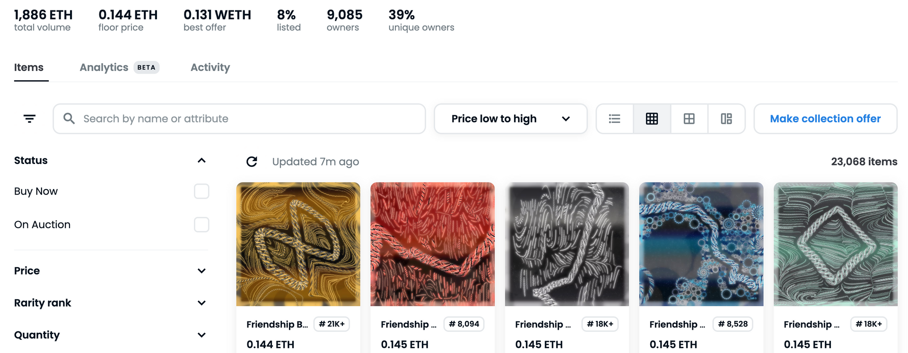
Task: Select the large grid view icon
Action: pos(689,119)
